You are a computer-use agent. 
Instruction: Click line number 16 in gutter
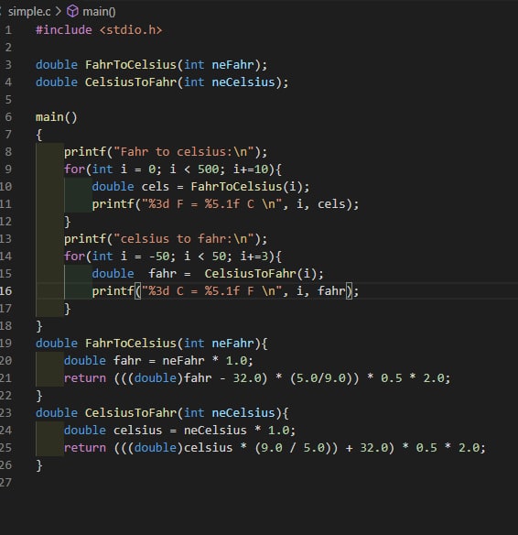(6, 291)
